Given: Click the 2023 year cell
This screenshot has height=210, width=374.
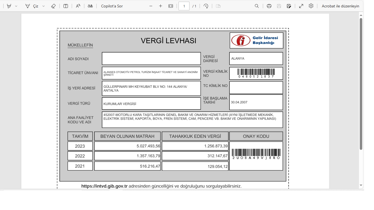Looking at the screenshot, I should (80, 146).
